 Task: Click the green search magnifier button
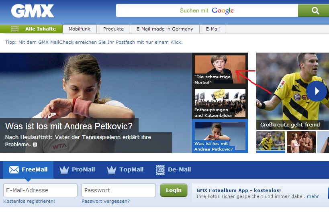tap(314, 10)
